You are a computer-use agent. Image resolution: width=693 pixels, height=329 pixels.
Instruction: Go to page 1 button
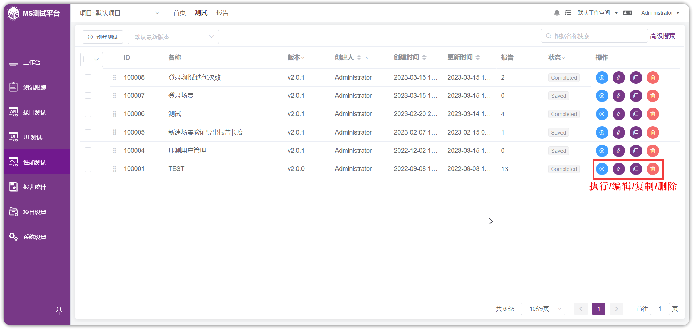(x=599, y=309)
